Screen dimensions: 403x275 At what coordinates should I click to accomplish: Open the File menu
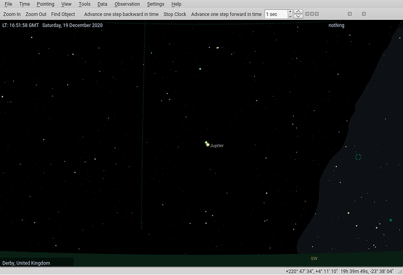click(x=8, y=4)
